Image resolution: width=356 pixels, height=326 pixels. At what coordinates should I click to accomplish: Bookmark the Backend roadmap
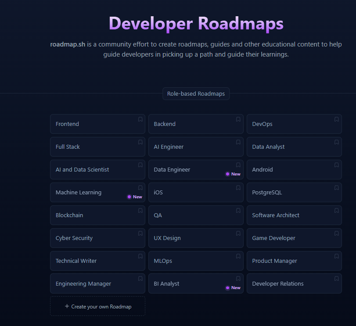pos(238,119)
